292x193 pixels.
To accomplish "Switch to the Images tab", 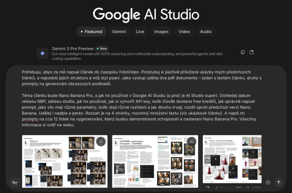I will pos(161,32).
